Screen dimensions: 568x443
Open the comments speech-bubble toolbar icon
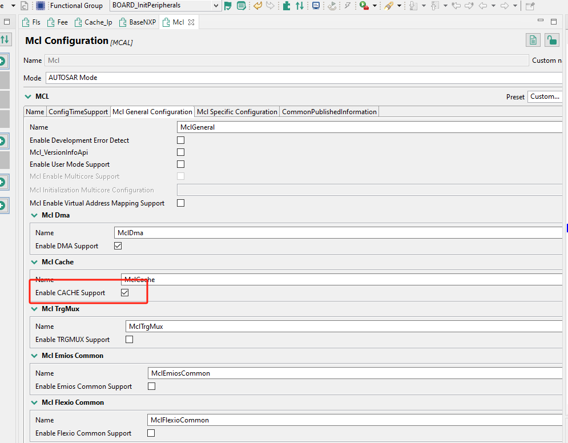[x=241, y=6]
